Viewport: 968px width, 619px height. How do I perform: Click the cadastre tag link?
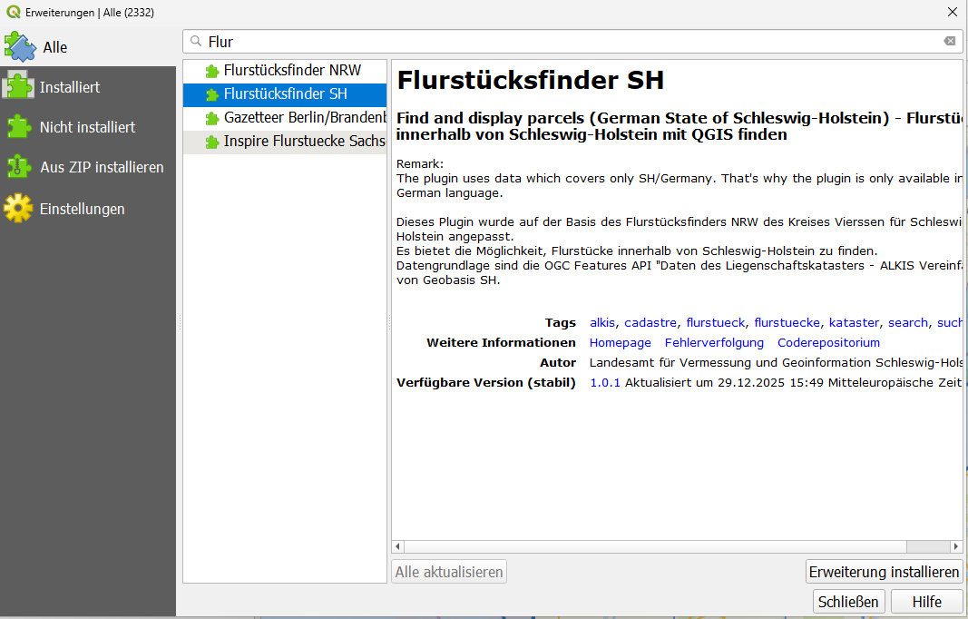(x=650, y=322)
